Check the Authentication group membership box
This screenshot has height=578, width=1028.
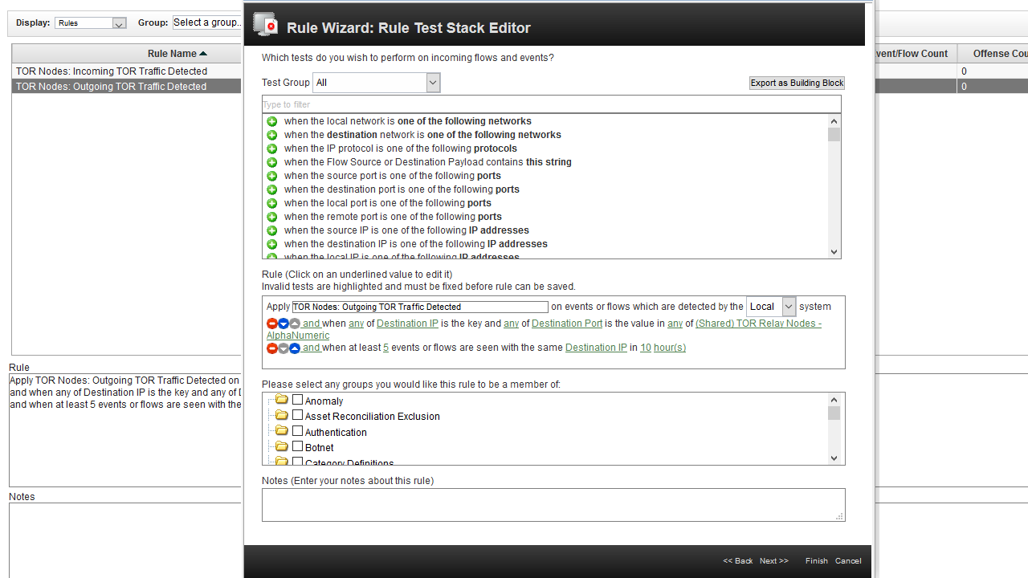pyautogui.click(x=298, y=430)
